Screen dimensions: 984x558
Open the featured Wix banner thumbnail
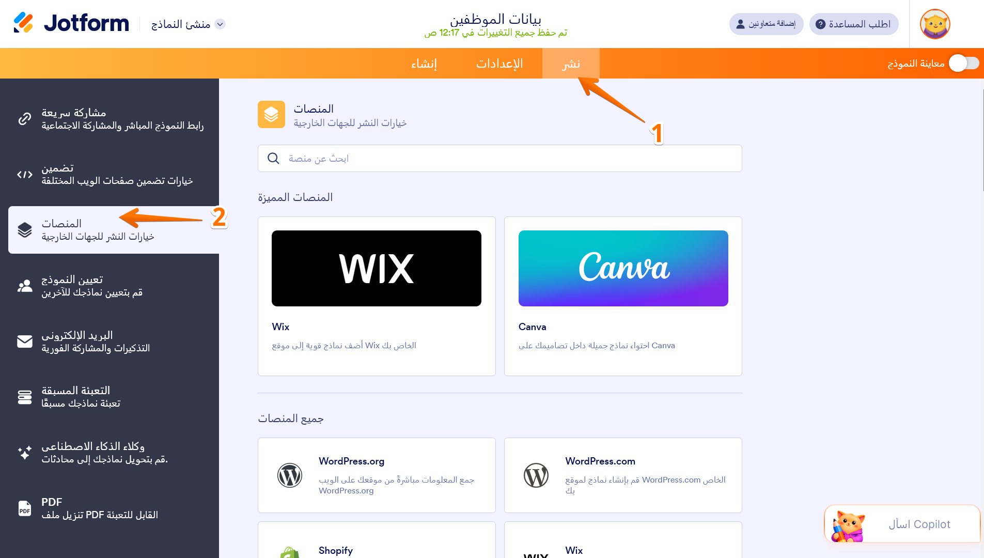[x=377, y=268]
